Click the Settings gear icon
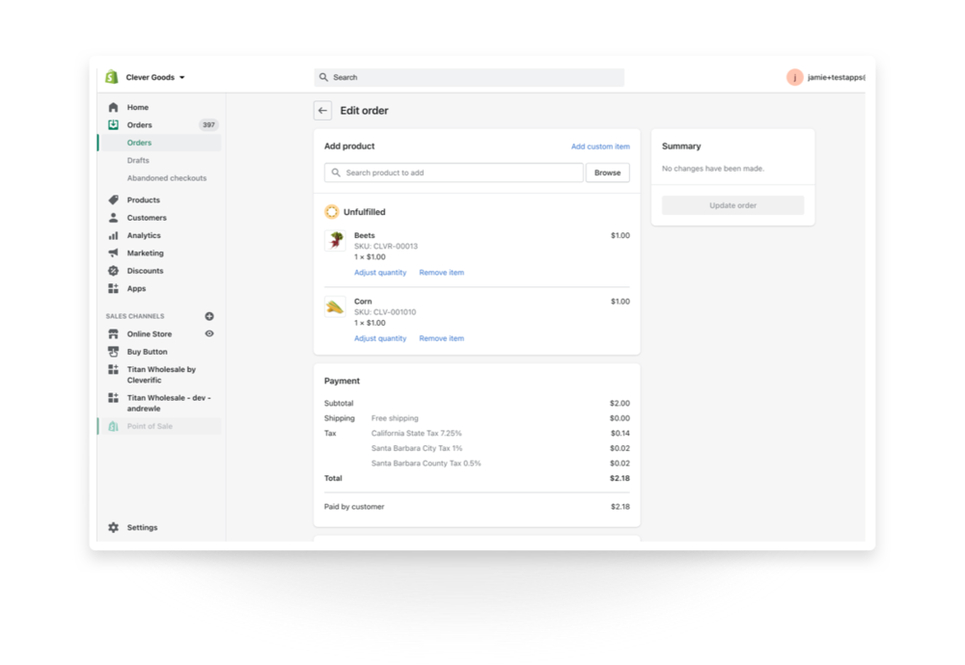The width and height of the screenshot is (965, 665). 113,527
